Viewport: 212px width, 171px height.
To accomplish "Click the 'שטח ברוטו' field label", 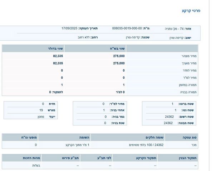I will pos(186,104).
